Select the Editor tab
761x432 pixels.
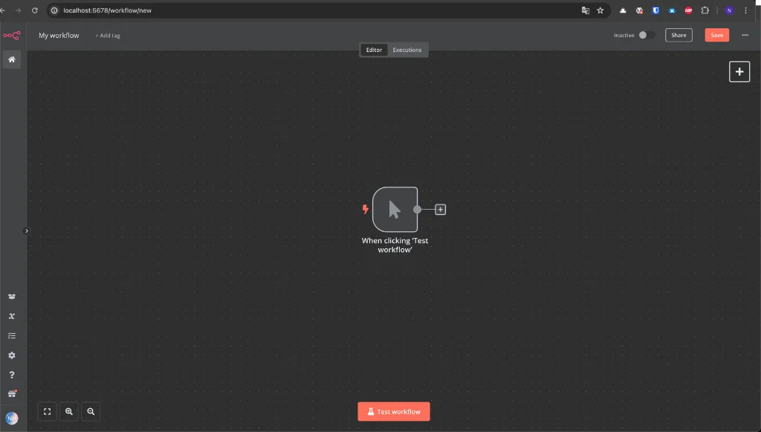pyautogui.click(x=374, y=50)
